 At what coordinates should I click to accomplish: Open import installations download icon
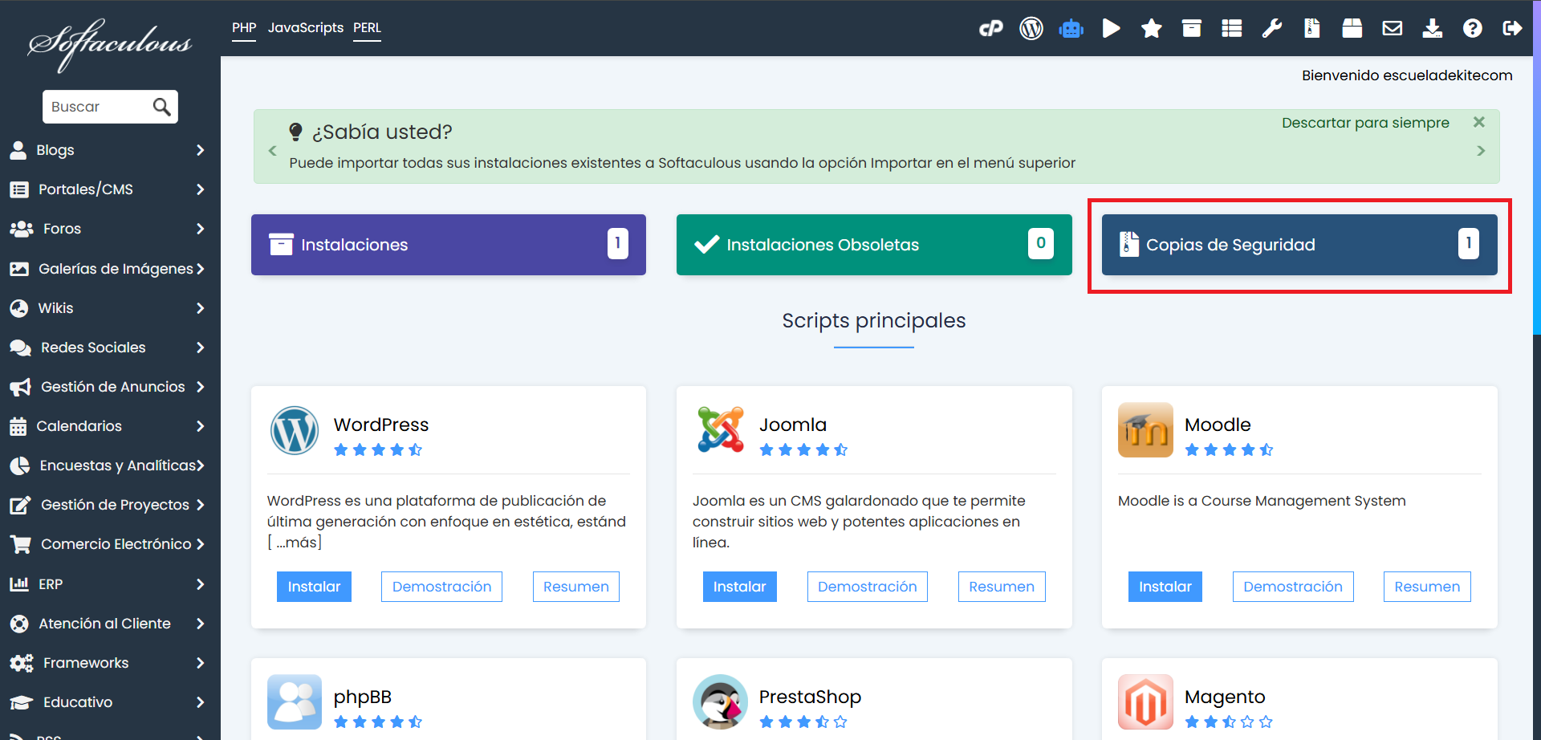point(1433,29)
